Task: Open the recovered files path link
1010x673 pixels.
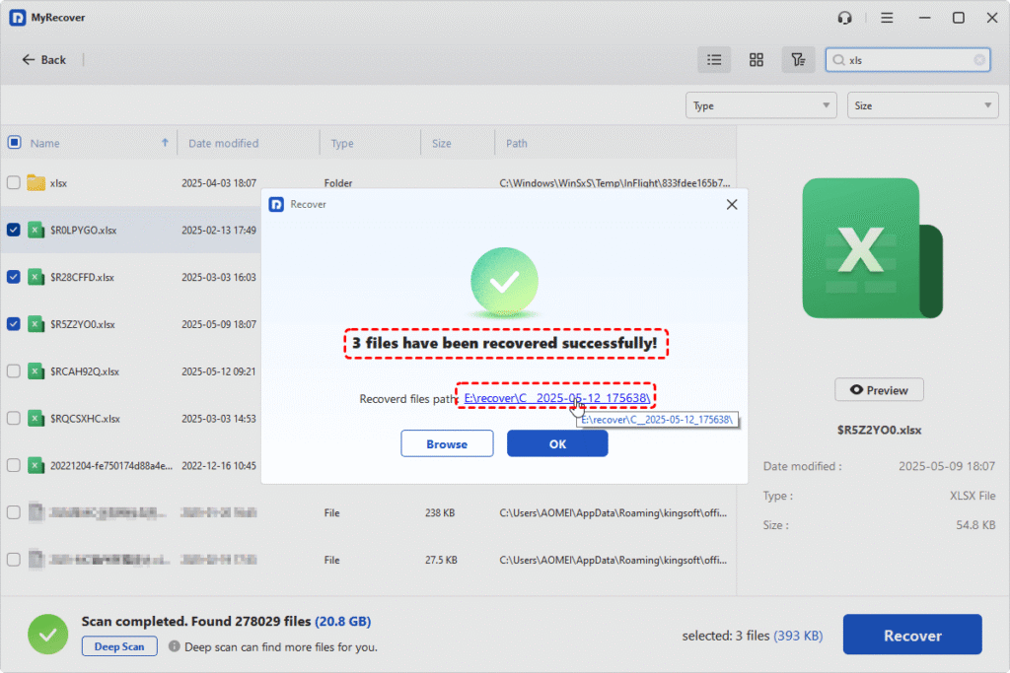Action: (x=556, y=397)
